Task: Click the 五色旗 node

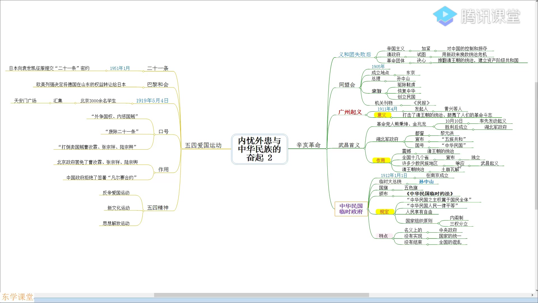Action: coord(411,188)
